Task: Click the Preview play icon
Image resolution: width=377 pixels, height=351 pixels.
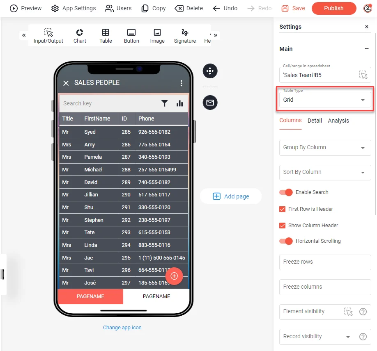Action: click(x=14, y=8)
